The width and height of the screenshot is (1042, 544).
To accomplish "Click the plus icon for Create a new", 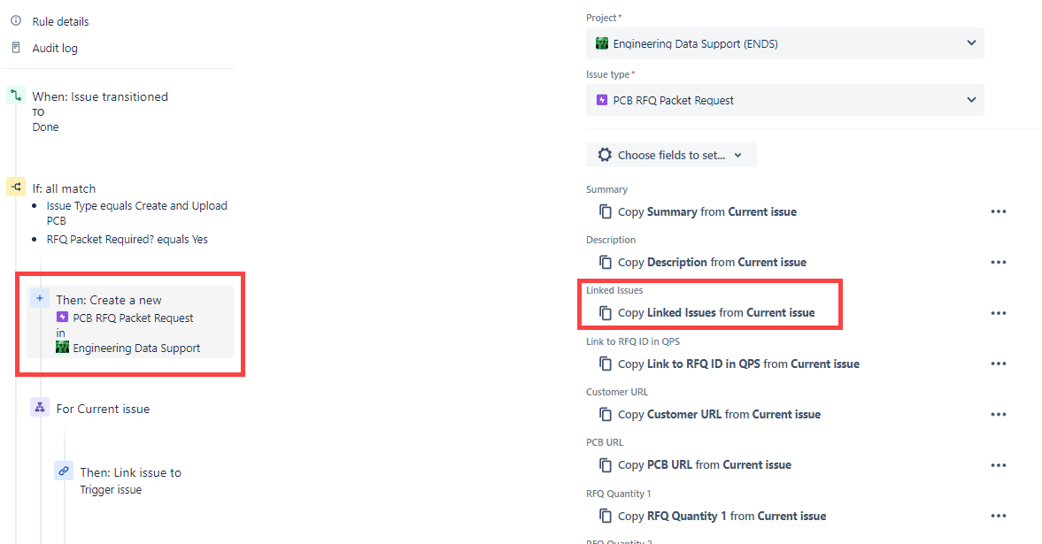I will pos(40,299).
